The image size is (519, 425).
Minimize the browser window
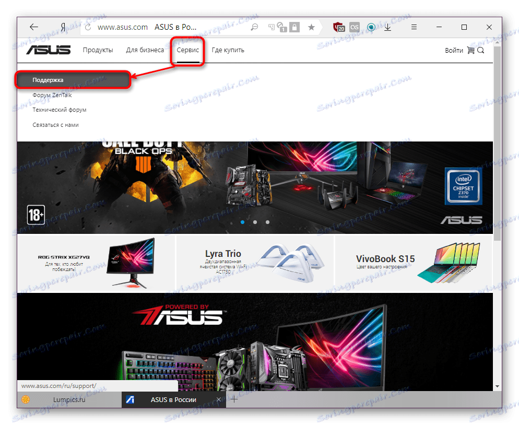point(439,27)
